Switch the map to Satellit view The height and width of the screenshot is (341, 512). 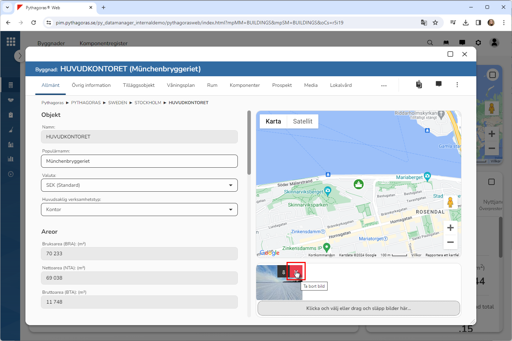pyautogui.click(x=302, y=121)
